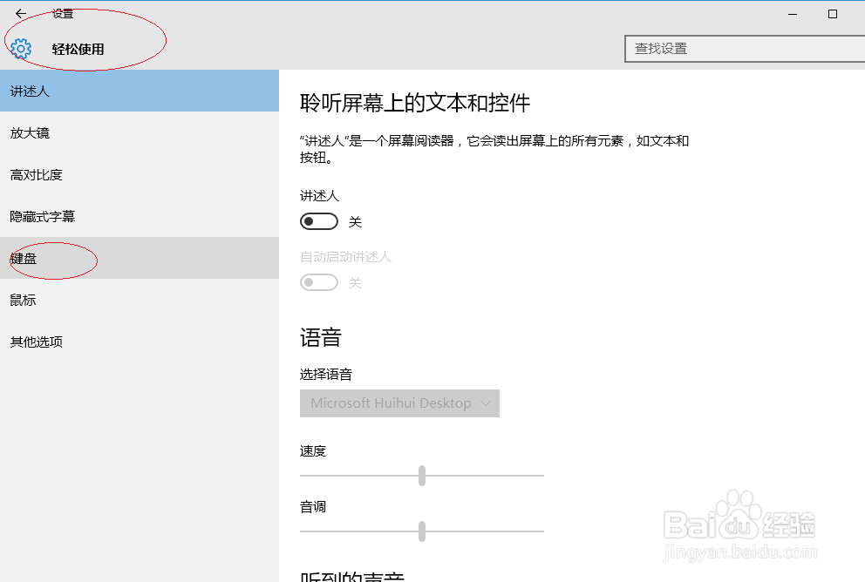Open 高对比度 (High Contrast) settings
Viewport: 865px width, 582px height.
pyautogui.click(x=36, y=174)
